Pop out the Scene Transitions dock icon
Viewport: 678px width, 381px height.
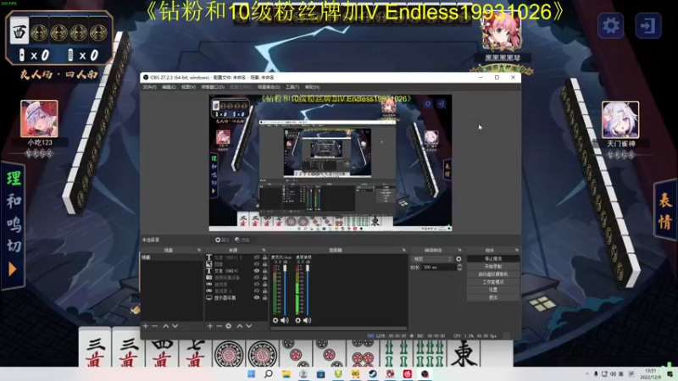click(x=459, y=250)
